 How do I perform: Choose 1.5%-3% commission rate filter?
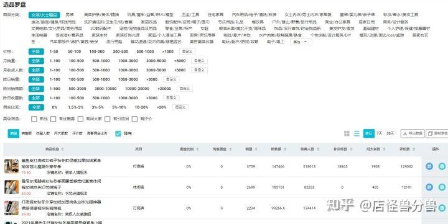click(76, 107)
